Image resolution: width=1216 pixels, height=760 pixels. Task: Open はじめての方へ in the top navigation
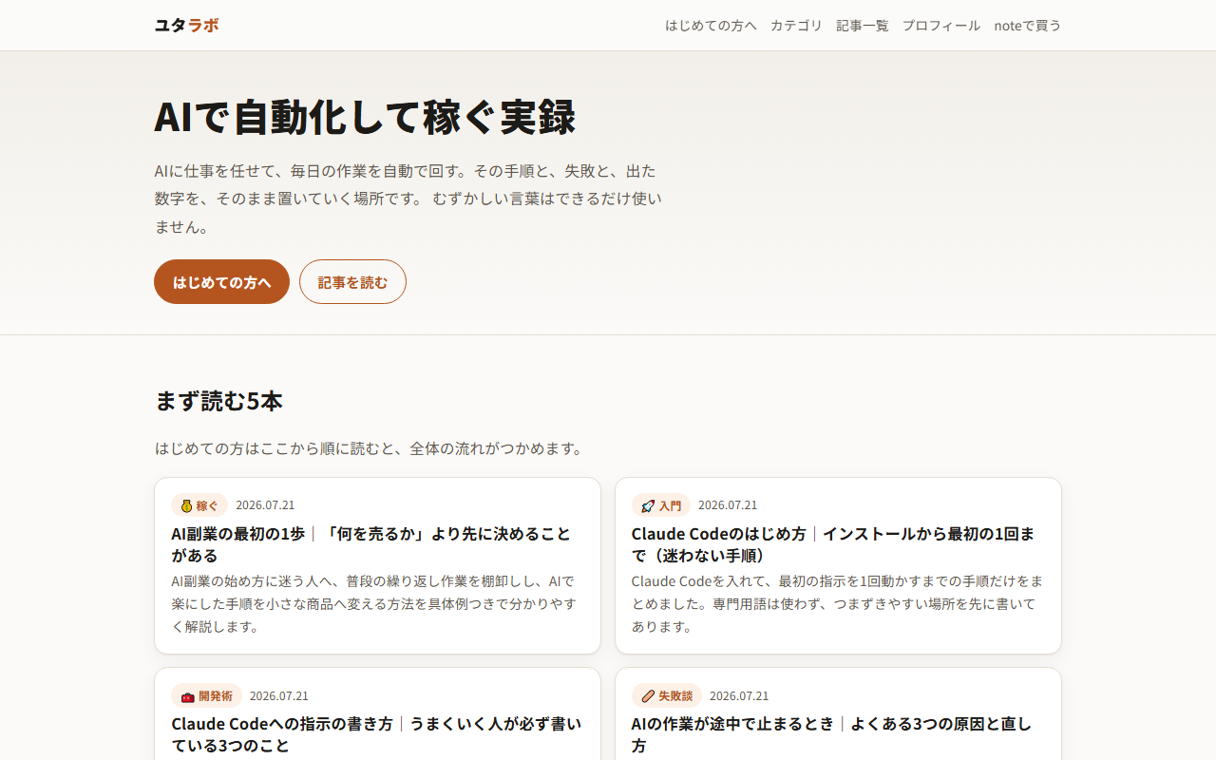711,26
